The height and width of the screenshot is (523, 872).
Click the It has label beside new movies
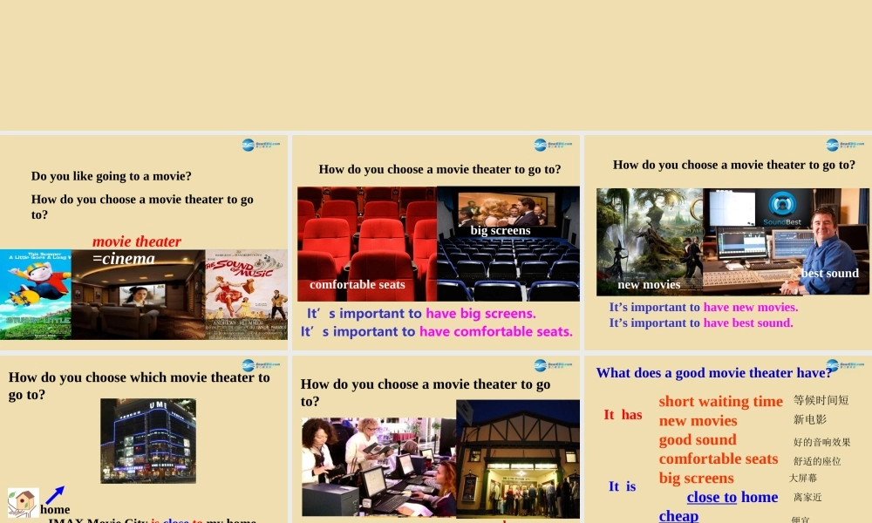(x=623, y=415)
